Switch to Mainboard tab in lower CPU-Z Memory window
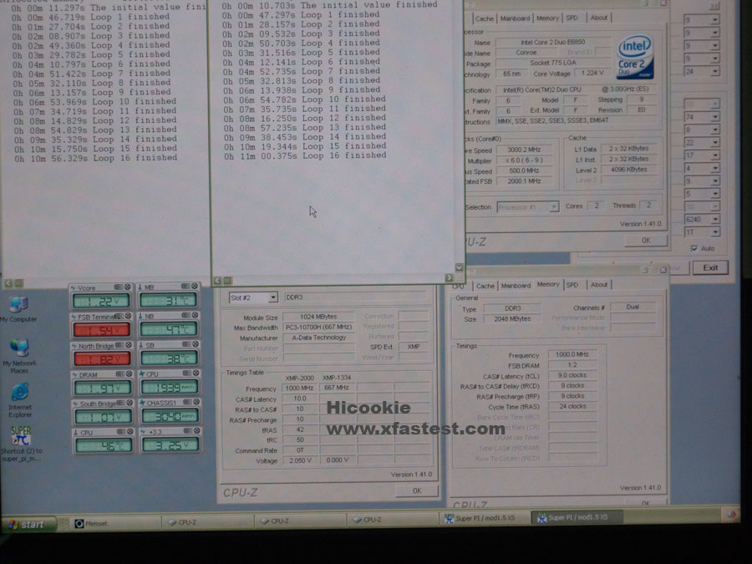The image size is (752, 564). 516,286
